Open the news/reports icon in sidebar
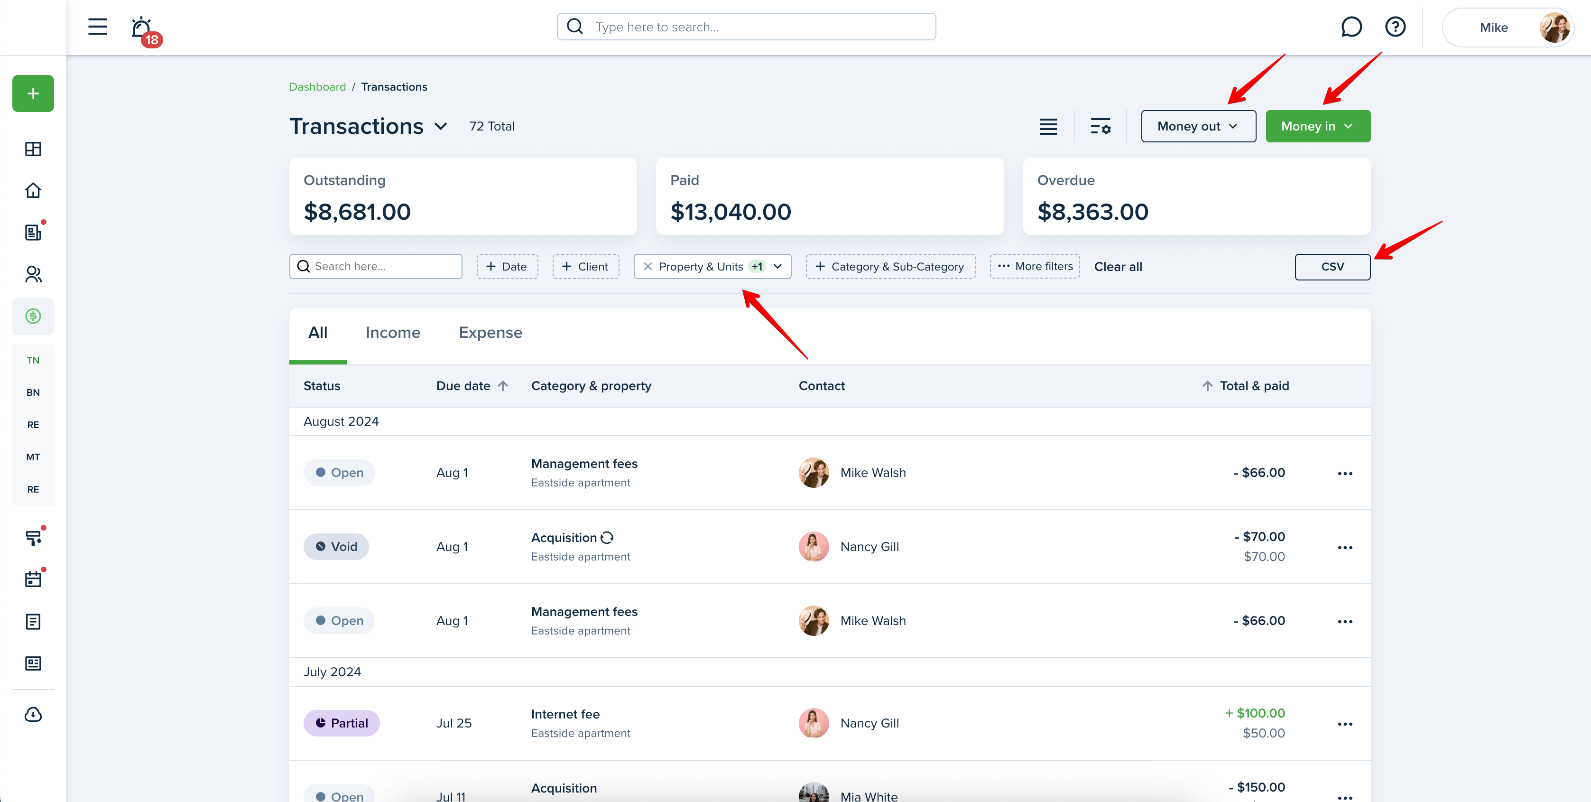Image resolution: width=1591 pixels, height=802 pixels. 33,663
